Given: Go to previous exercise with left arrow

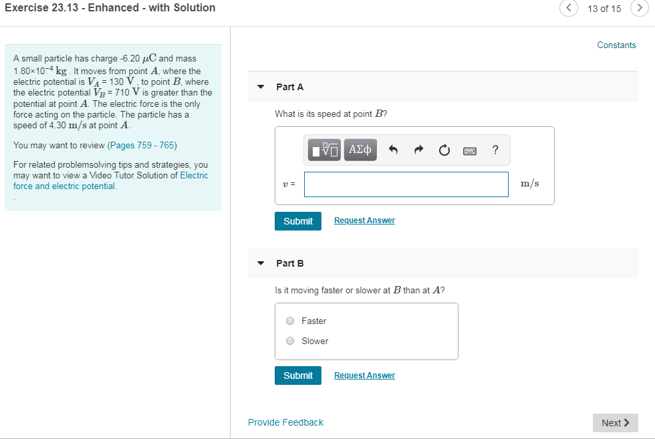Looking at the screenshot, I should [568, 9].
